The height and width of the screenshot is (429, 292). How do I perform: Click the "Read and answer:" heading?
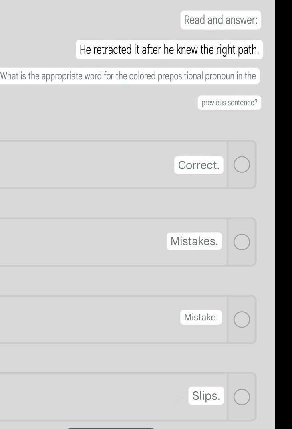pyautogui.click(x=221, y=20)
